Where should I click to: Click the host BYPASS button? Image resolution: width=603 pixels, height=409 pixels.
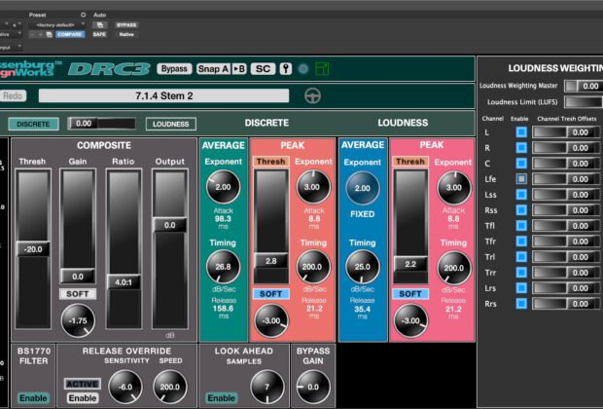[126, 25]
